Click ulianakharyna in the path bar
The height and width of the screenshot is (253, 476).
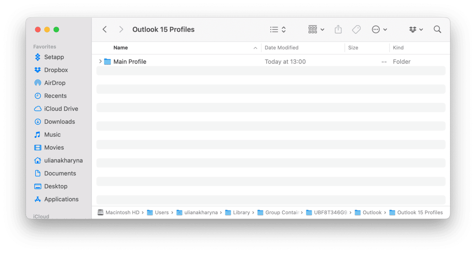197,213
